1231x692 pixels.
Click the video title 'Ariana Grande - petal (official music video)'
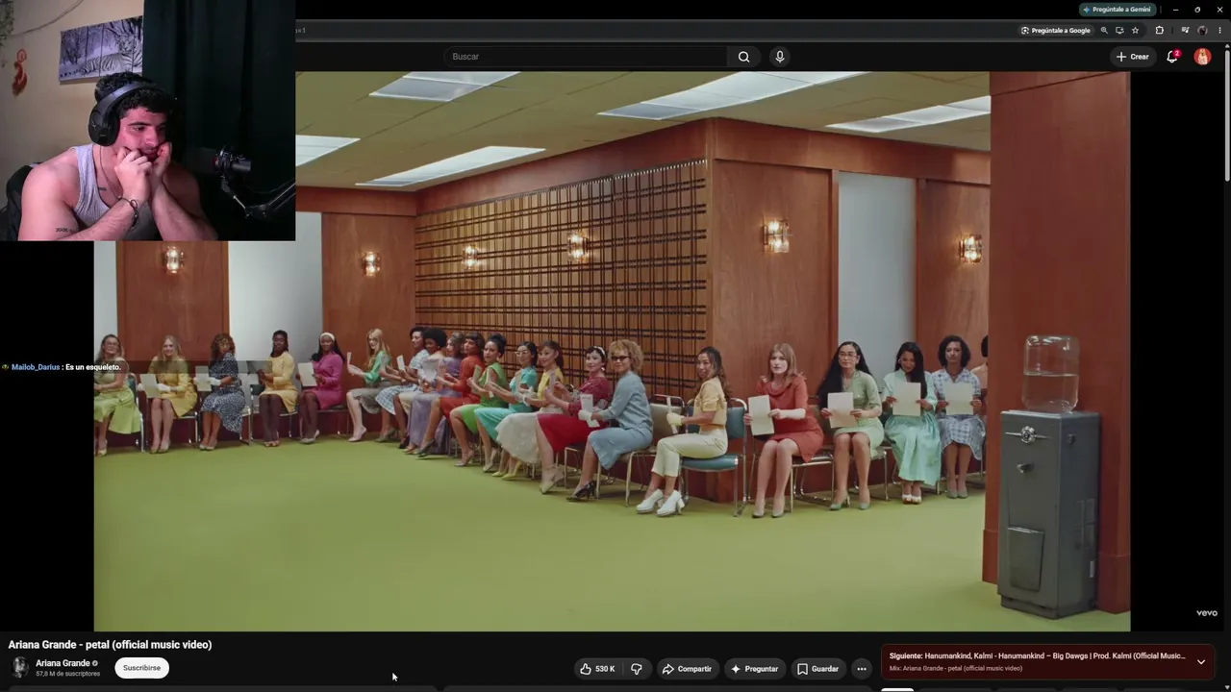click(110, 645)
